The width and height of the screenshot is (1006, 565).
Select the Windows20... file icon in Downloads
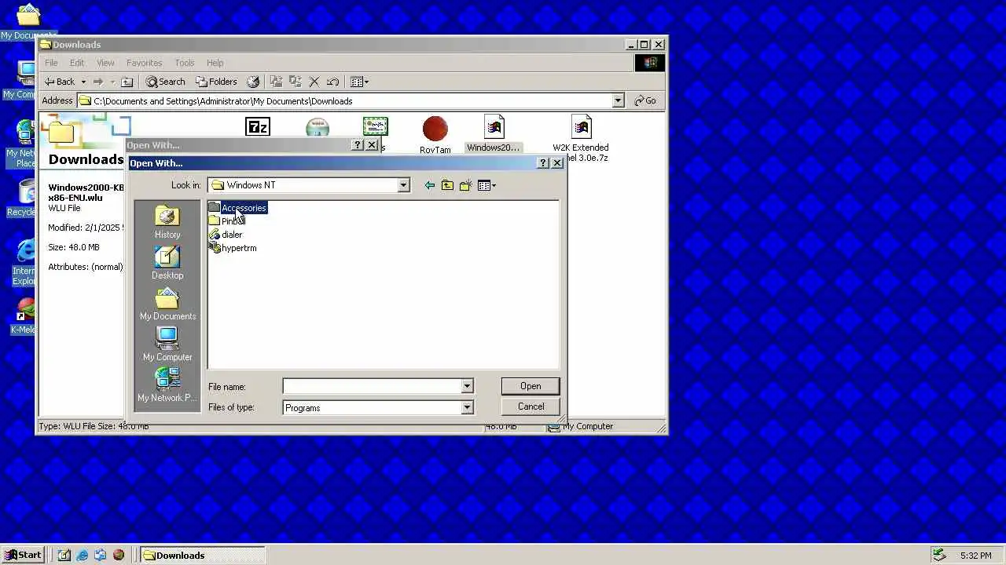pyautogui.click(x=494, y=133)
